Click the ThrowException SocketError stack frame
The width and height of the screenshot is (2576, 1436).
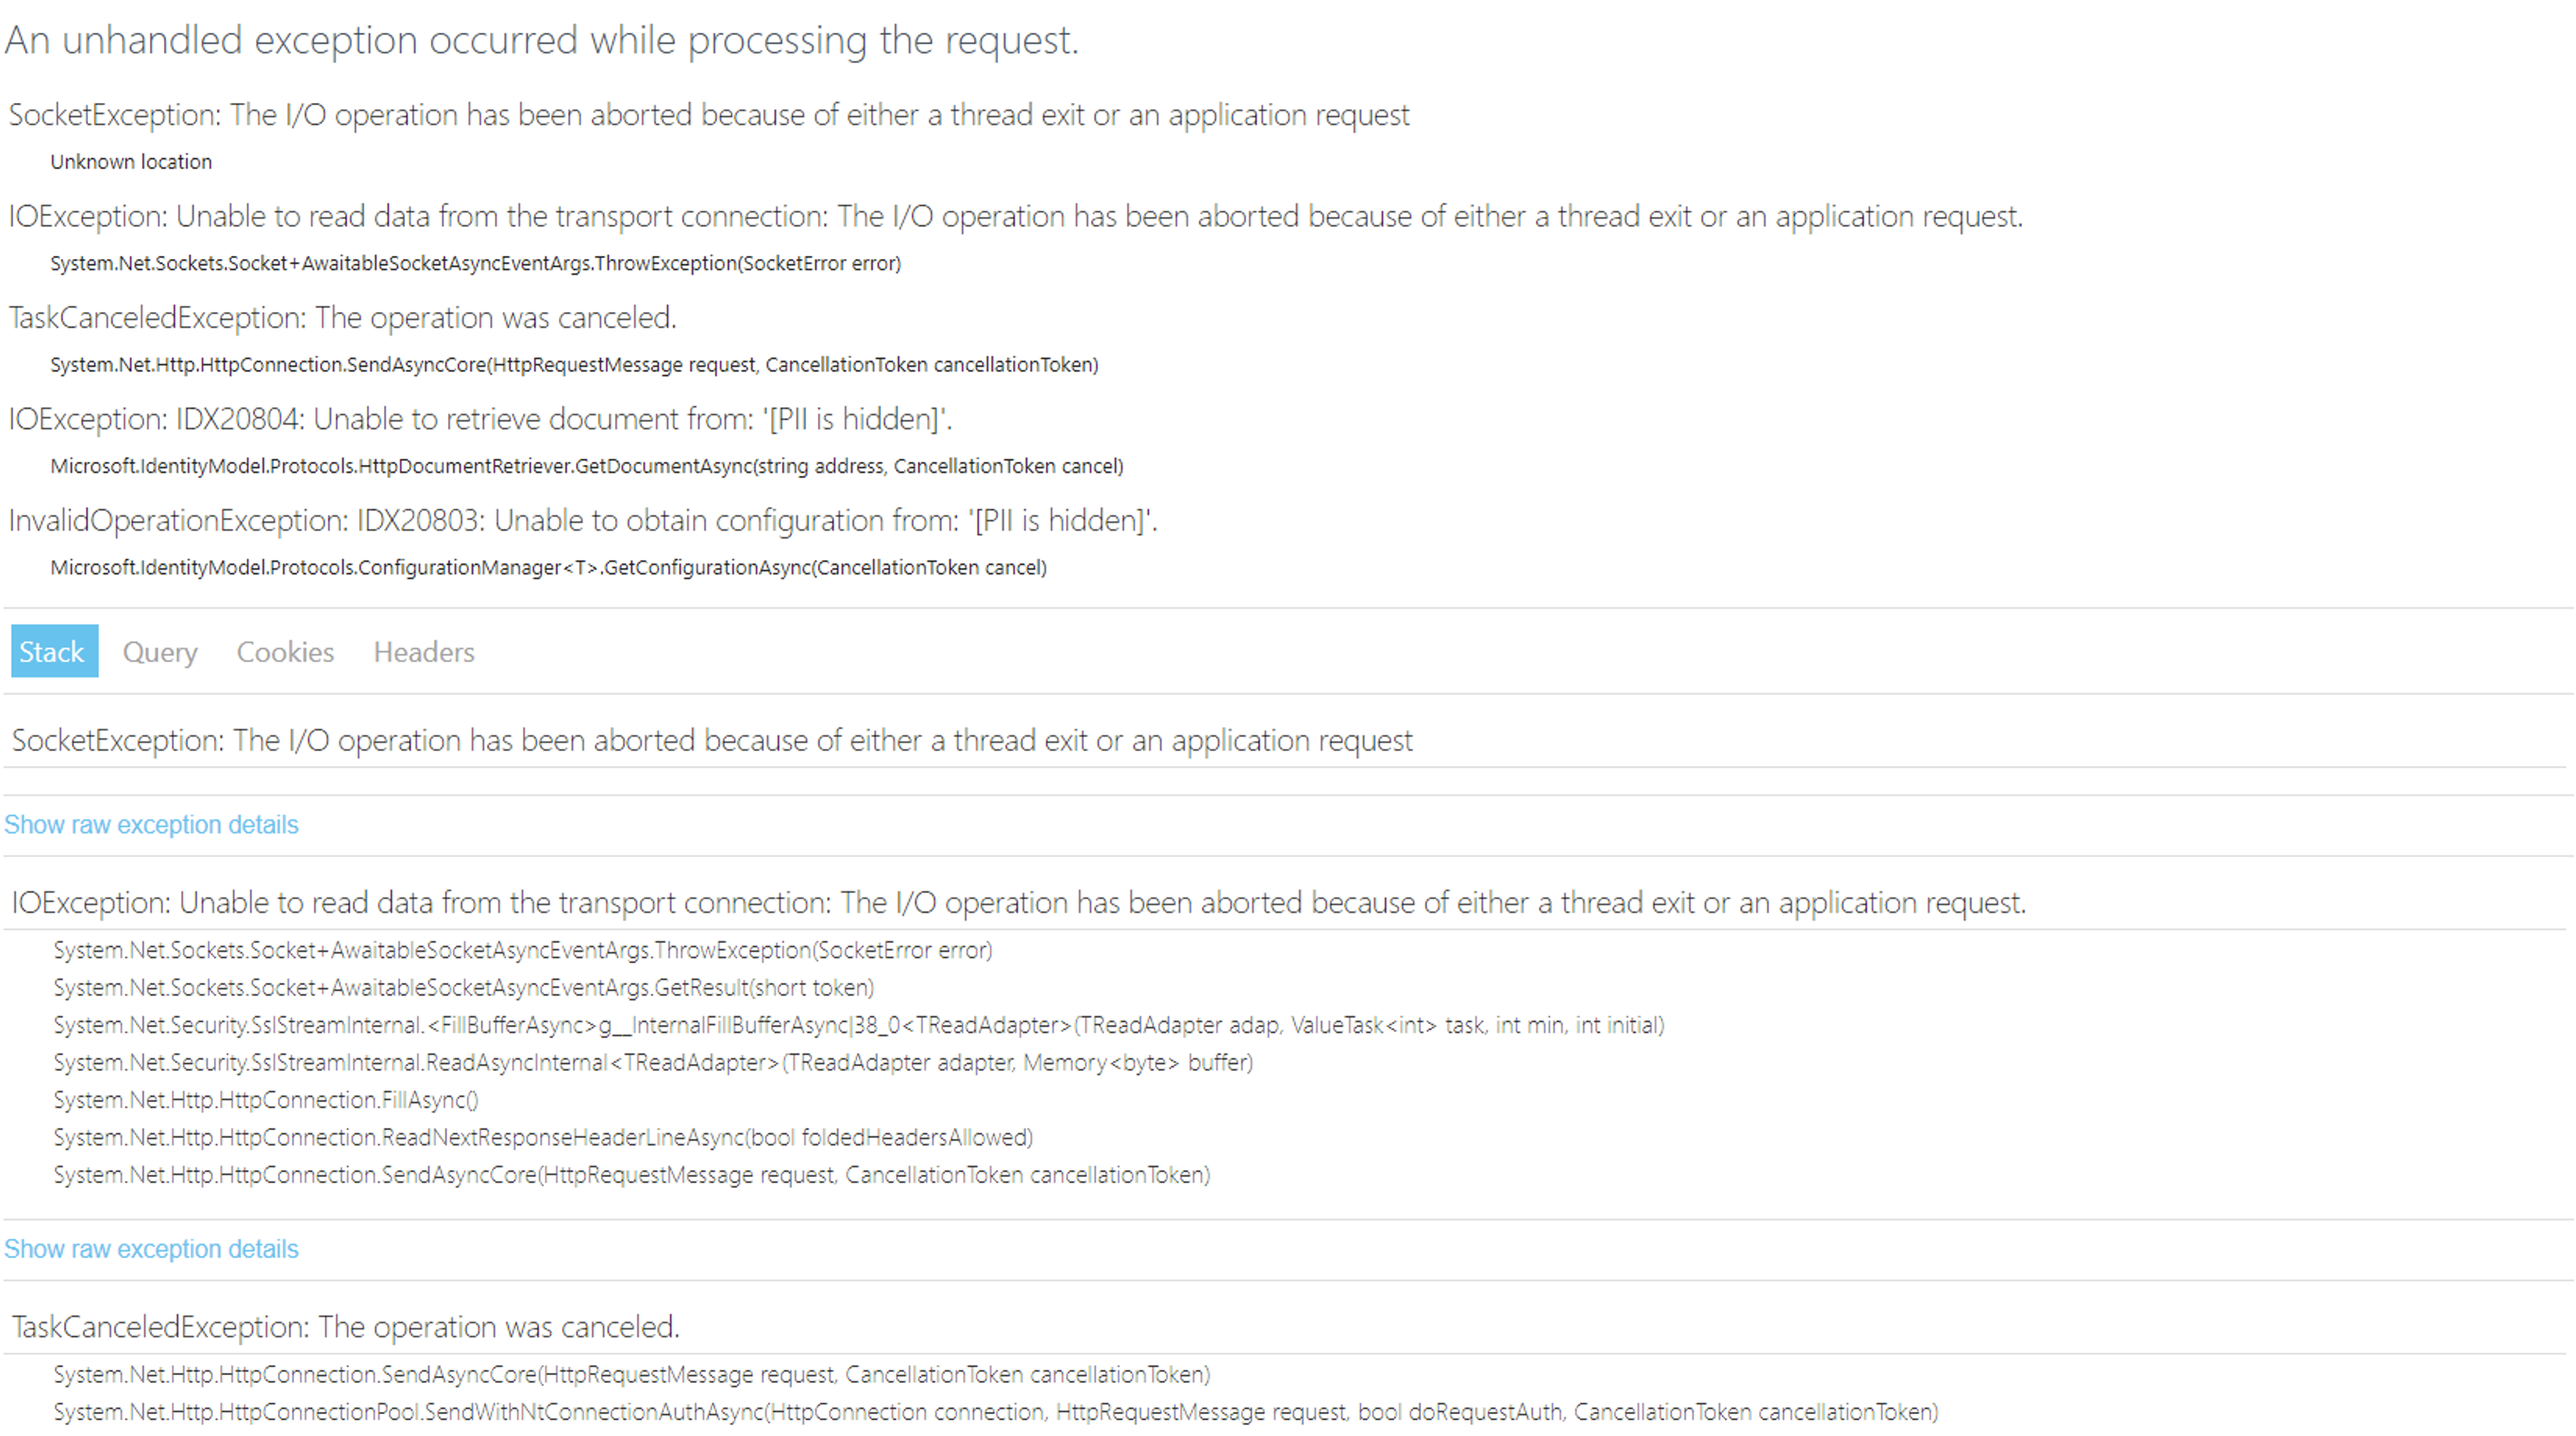[522, 950]
